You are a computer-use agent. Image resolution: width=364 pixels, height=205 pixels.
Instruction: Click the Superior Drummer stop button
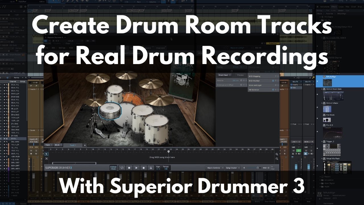coord(129,168)
